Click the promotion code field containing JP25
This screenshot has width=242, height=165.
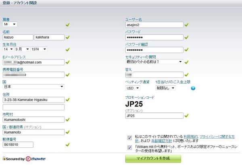[154, 116]
